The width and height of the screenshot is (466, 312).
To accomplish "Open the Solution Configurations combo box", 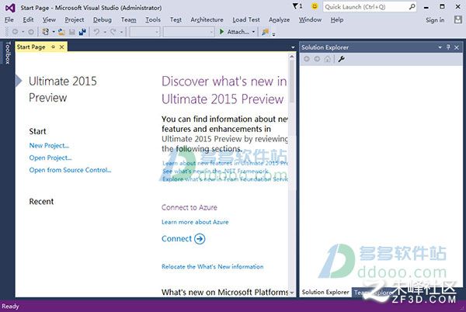I will pos(144,32).
